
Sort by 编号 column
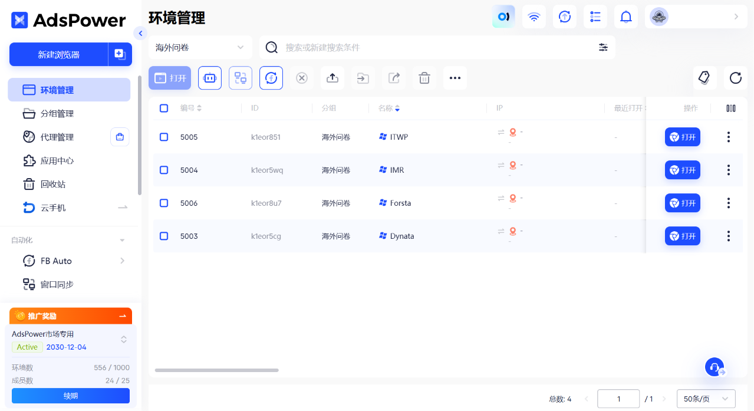coord(199,108)
